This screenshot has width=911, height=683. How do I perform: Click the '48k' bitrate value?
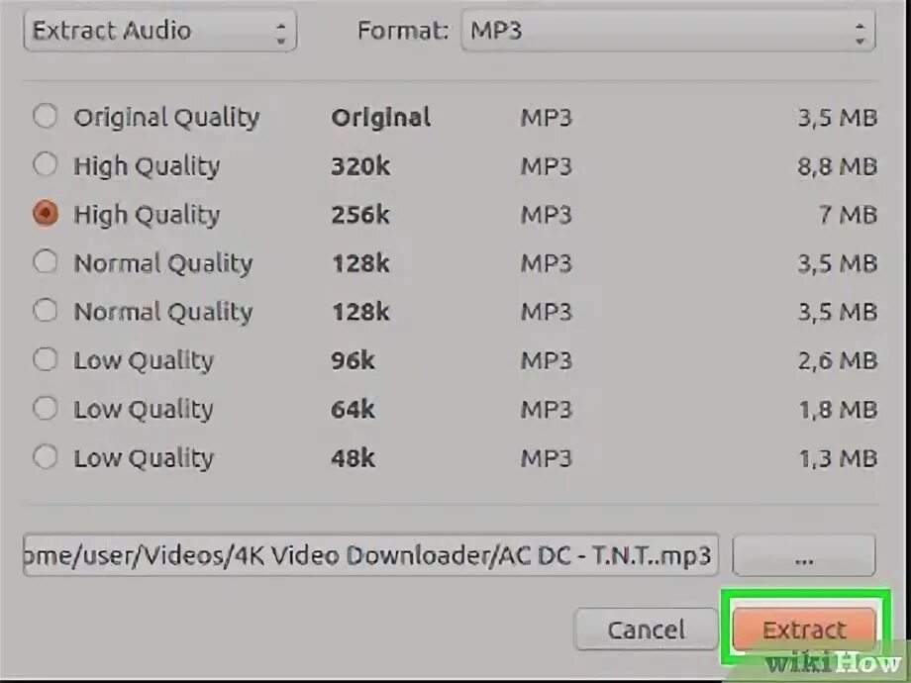click(x=353, y=459)
